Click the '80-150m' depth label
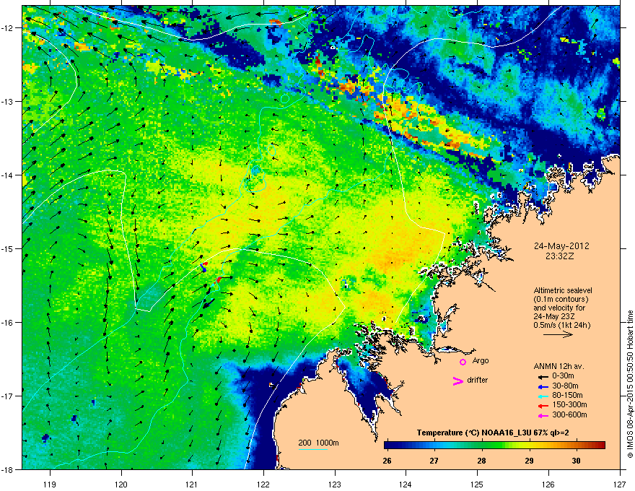 567,395
